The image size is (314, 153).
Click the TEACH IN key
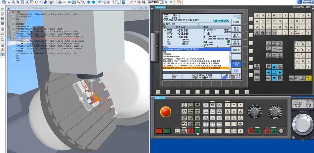click(184, 111)
